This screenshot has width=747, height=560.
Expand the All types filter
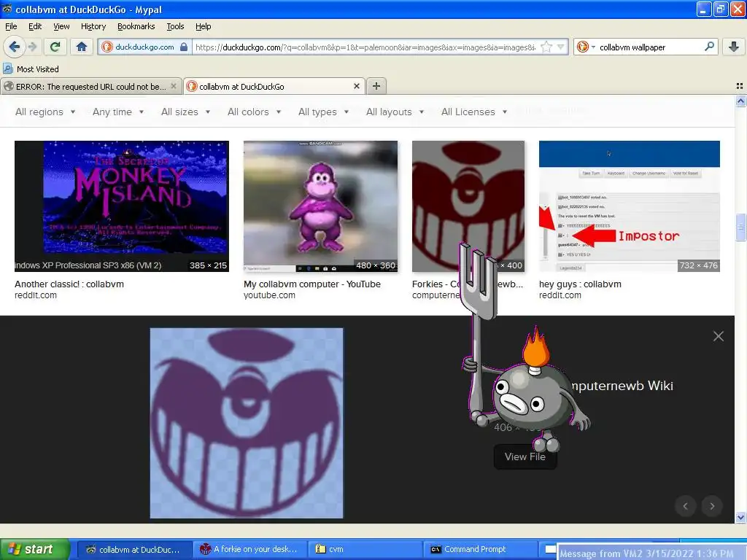(x=323, y=112)
